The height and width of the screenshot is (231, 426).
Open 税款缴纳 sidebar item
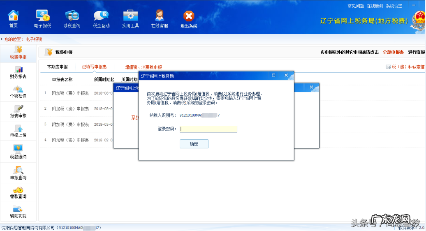(18, 152)
